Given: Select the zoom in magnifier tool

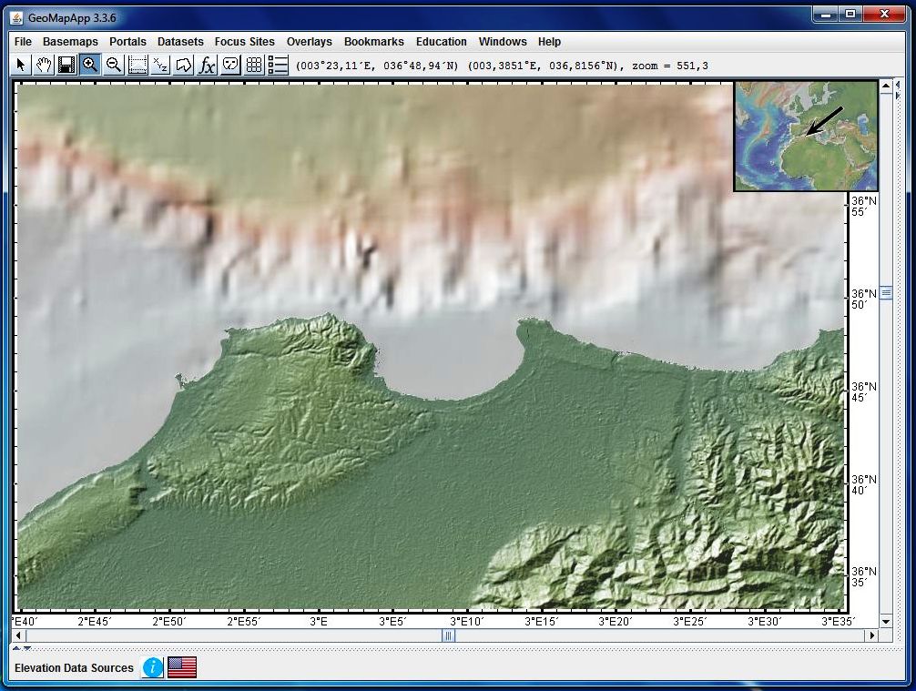Looking at the screenshot, I should click(x=89, y=65).
